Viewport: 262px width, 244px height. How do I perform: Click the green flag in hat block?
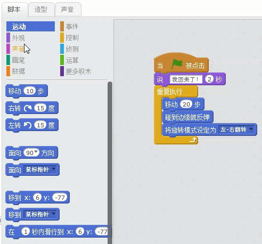tap(177, 64)
